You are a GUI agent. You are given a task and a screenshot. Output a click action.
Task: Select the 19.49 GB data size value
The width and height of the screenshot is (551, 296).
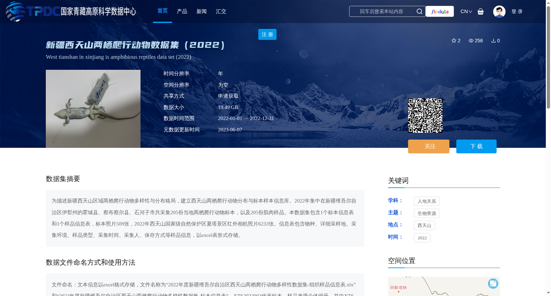228,107
